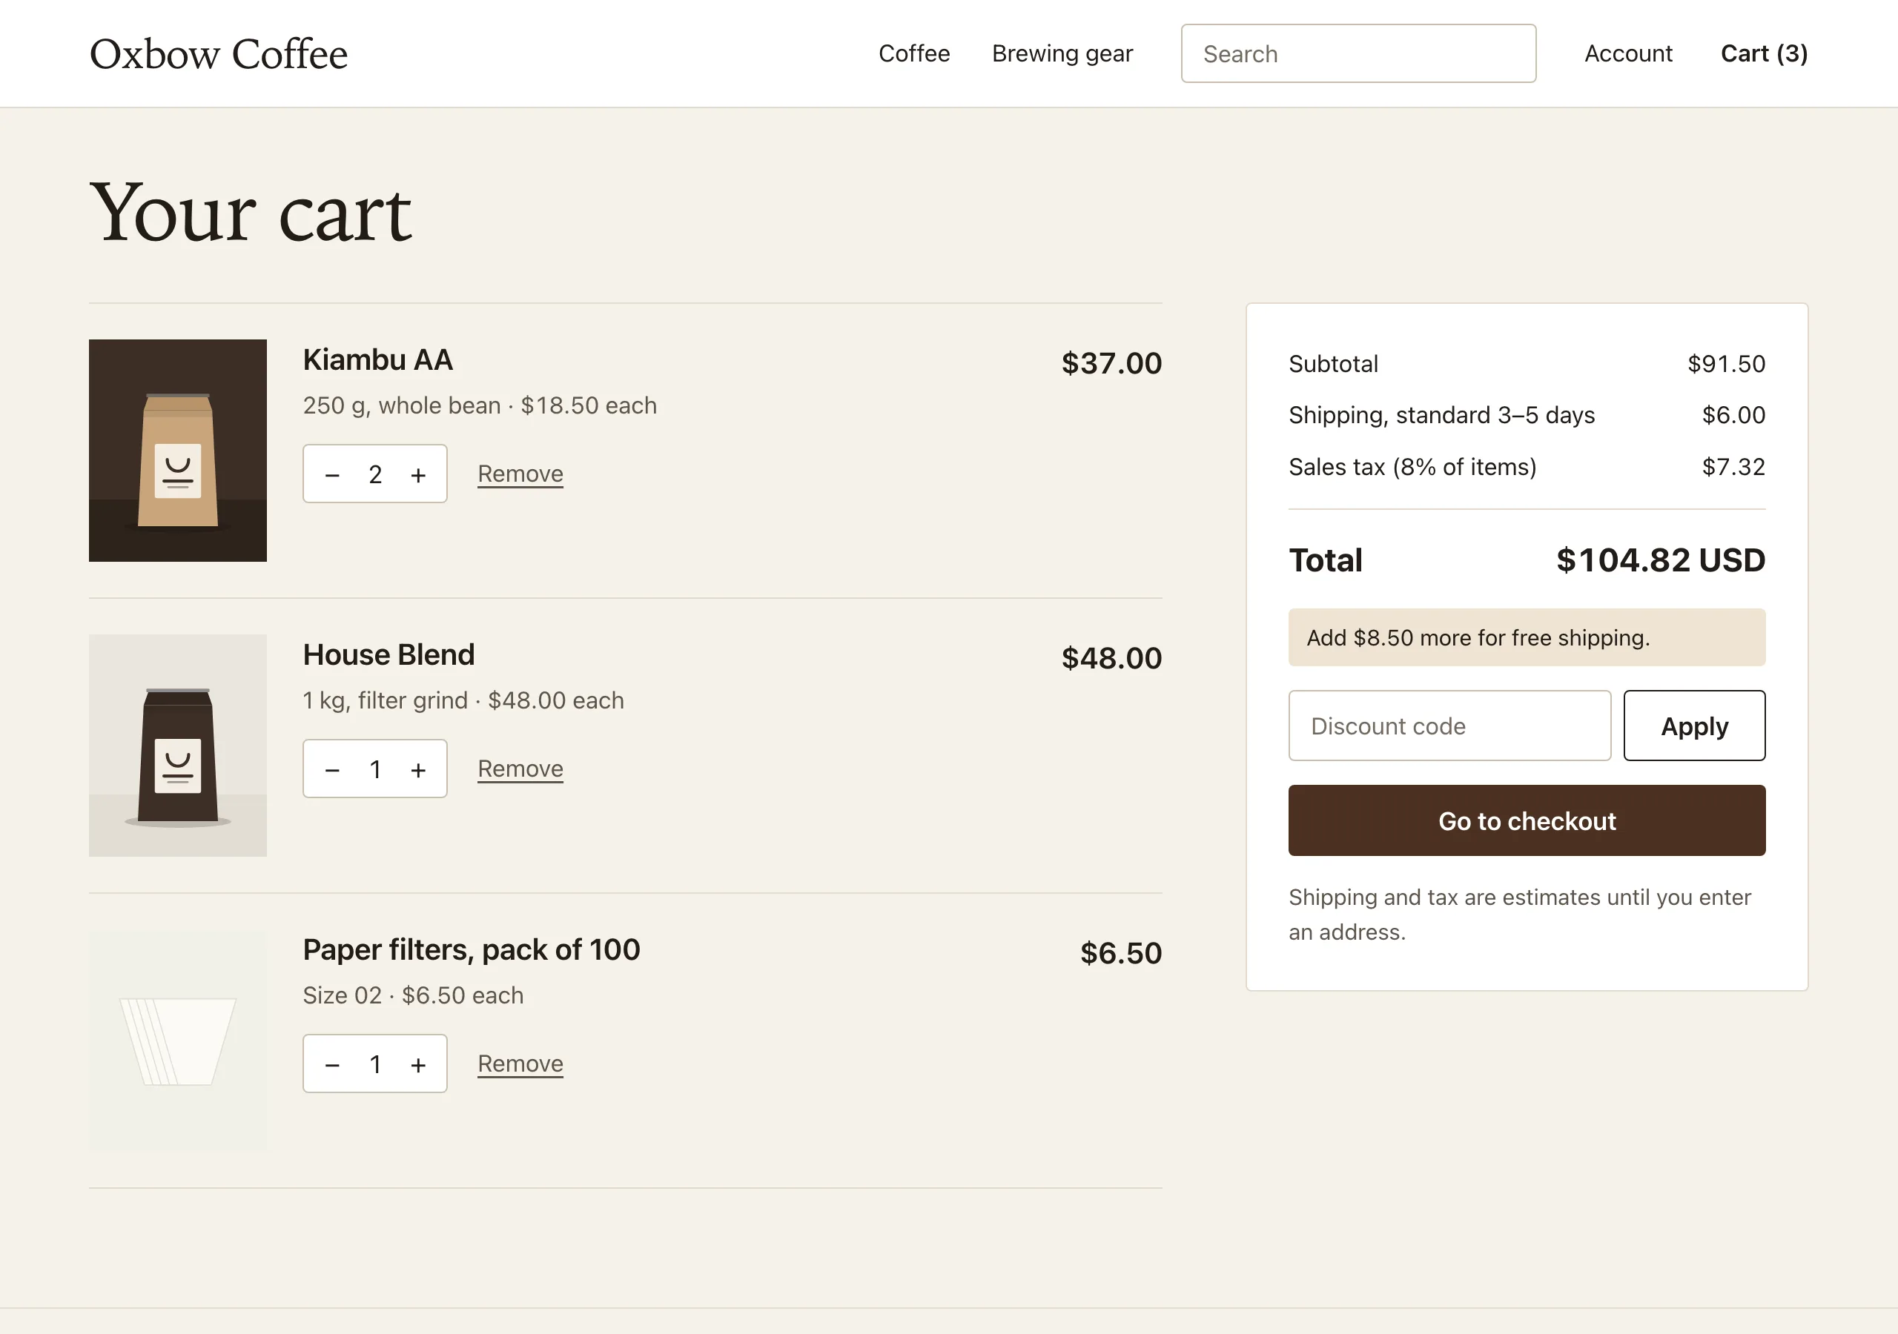Click the Subtotal $91.50 amount
1898x1334 pixels.
(1726, 365)
